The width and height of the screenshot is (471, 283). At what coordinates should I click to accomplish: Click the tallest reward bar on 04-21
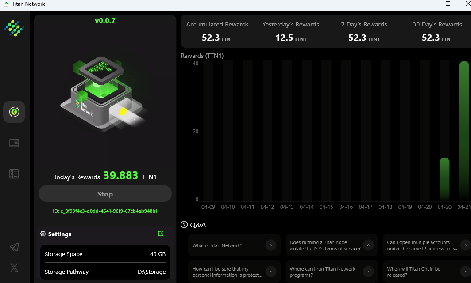(x=464, y=132)
